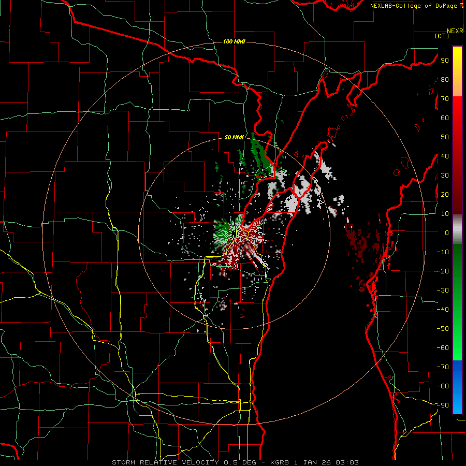This screenshot has height=466, width=466.
Task: Click the 70 value on velocity scale
Action: pyautogui.click(x=445, y=99)
